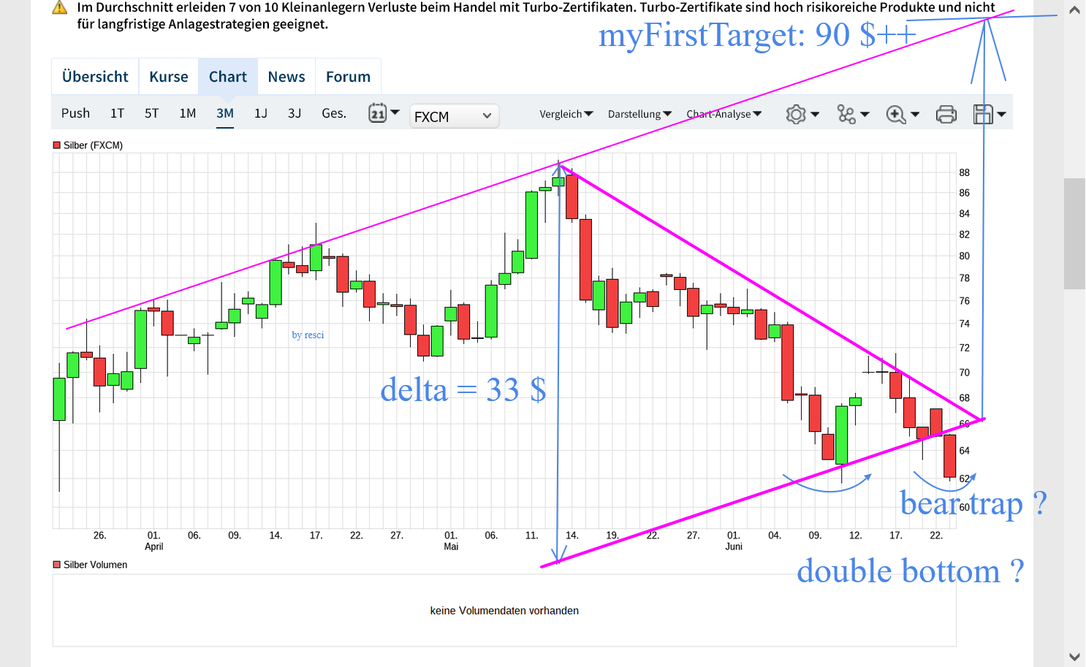
Task: Open the Vergleich dropdown
Action: [x=566, y=114]
